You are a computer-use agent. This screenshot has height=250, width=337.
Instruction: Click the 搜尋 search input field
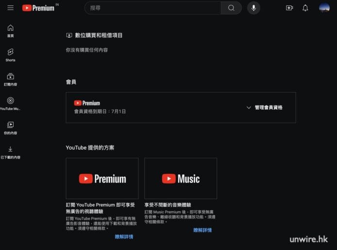click(x=153, y=8)
